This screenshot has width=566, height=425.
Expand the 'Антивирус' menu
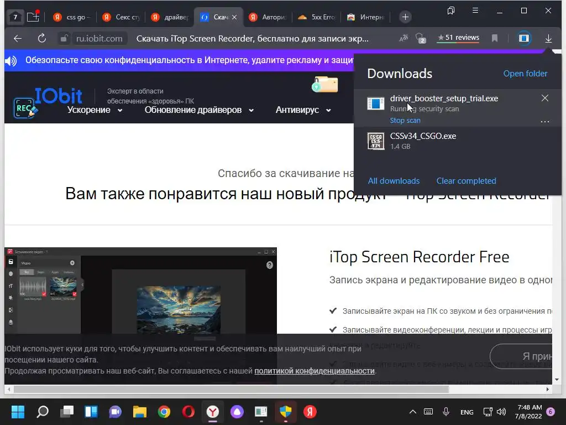[x=303, y=110]
